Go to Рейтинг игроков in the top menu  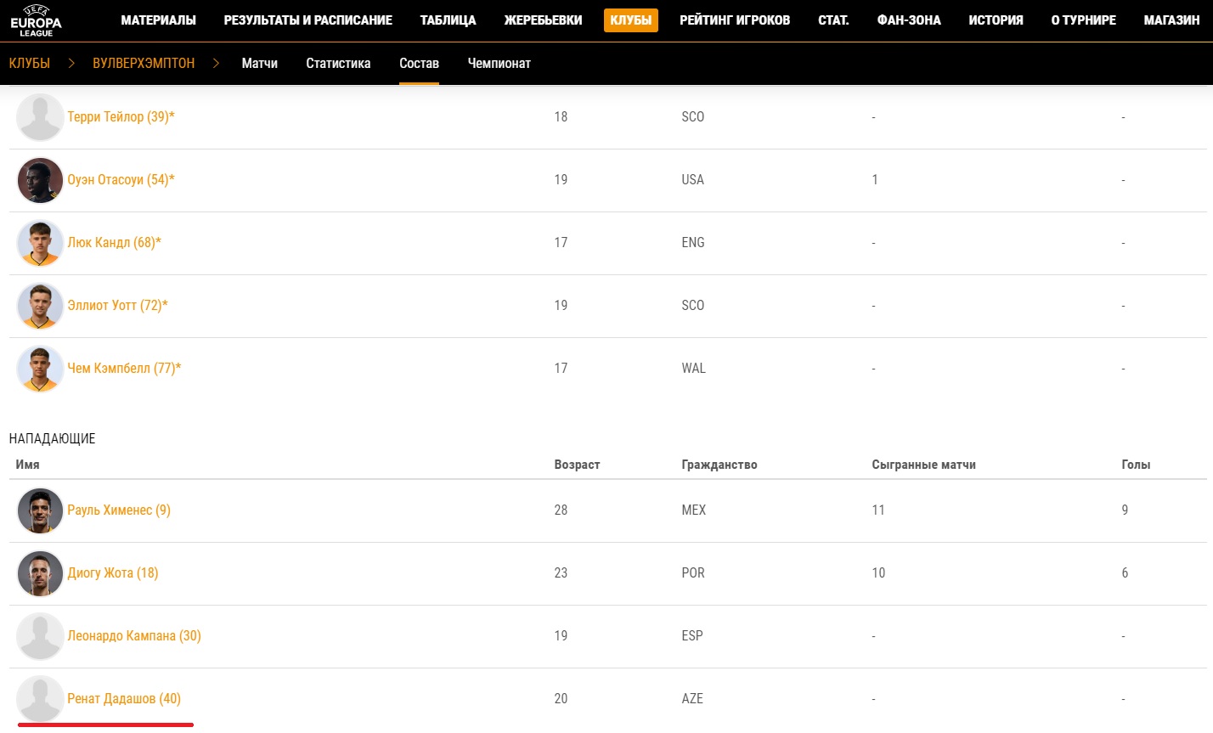pyautogui.click(x=735, y=20)
